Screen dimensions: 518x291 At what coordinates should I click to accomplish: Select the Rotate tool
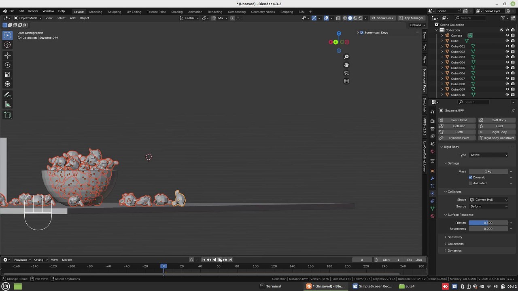7,65
